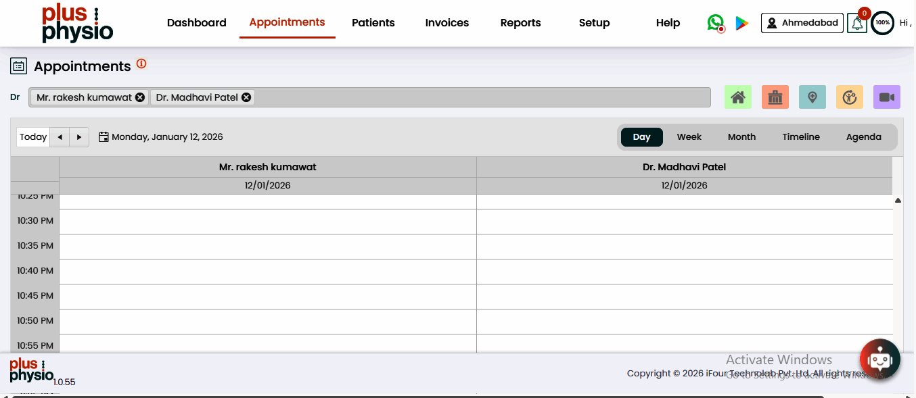
Task: Open the Patients menu
Action: [373, 23]
